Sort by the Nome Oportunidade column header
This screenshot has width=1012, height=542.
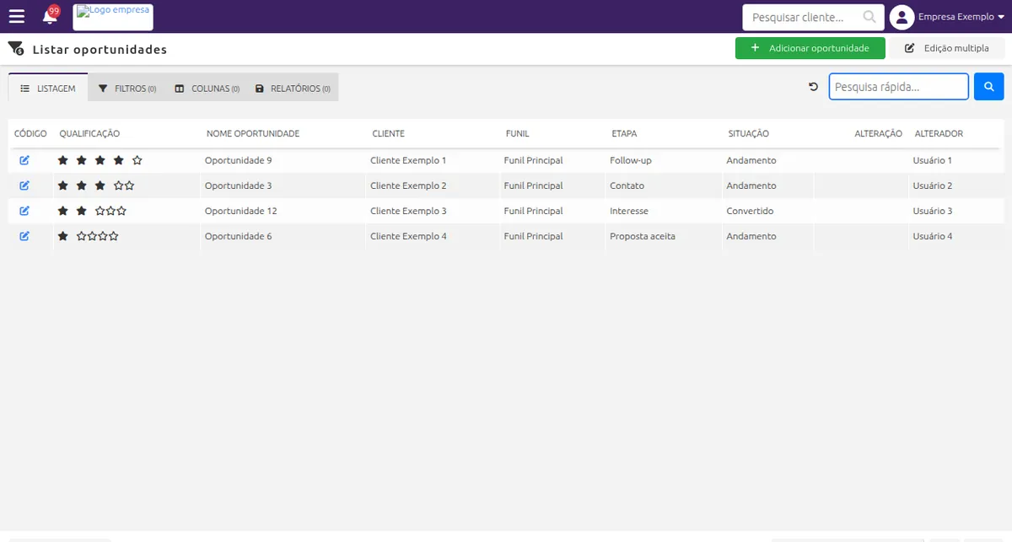point(253,134)
